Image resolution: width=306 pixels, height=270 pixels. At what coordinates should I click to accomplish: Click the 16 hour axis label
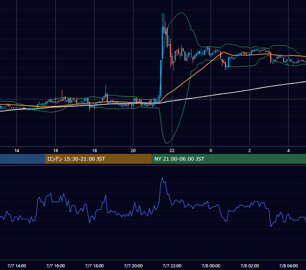click(56, 150)
